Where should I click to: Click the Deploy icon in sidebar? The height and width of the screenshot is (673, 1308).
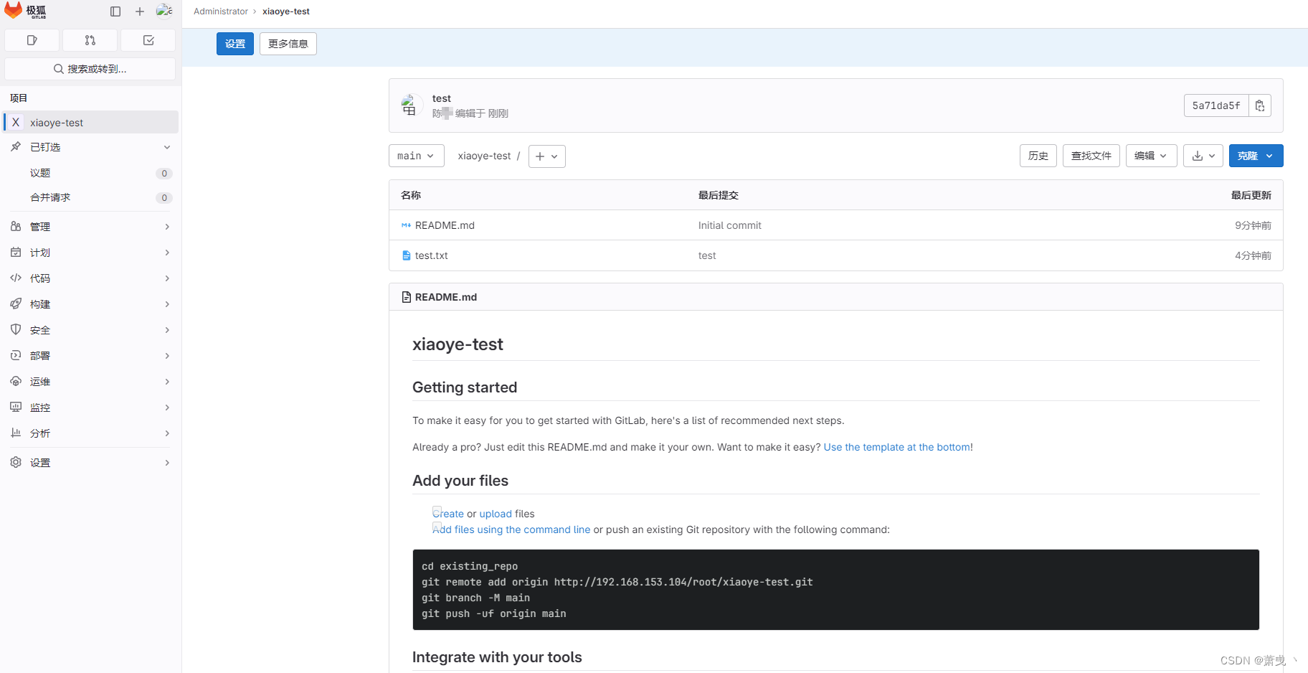pyautogui.click(x=16, y=355)
